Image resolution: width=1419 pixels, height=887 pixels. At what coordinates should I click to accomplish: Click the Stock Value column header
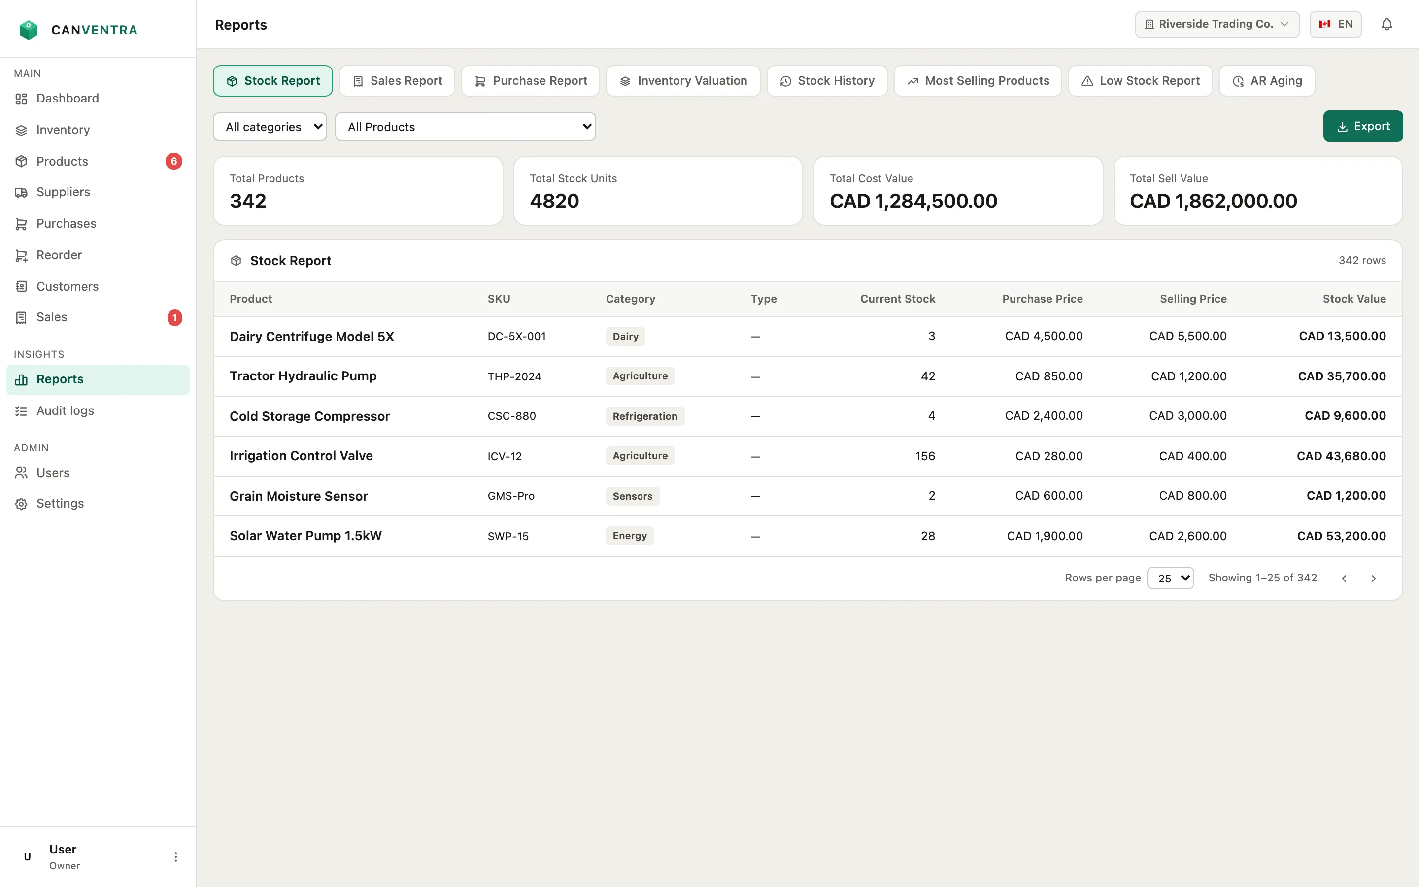pos(1354,299)
